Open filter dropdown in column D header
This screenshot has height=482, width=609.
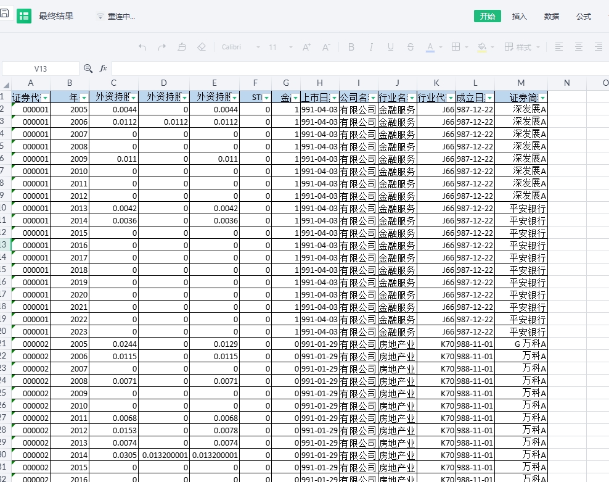184,98
